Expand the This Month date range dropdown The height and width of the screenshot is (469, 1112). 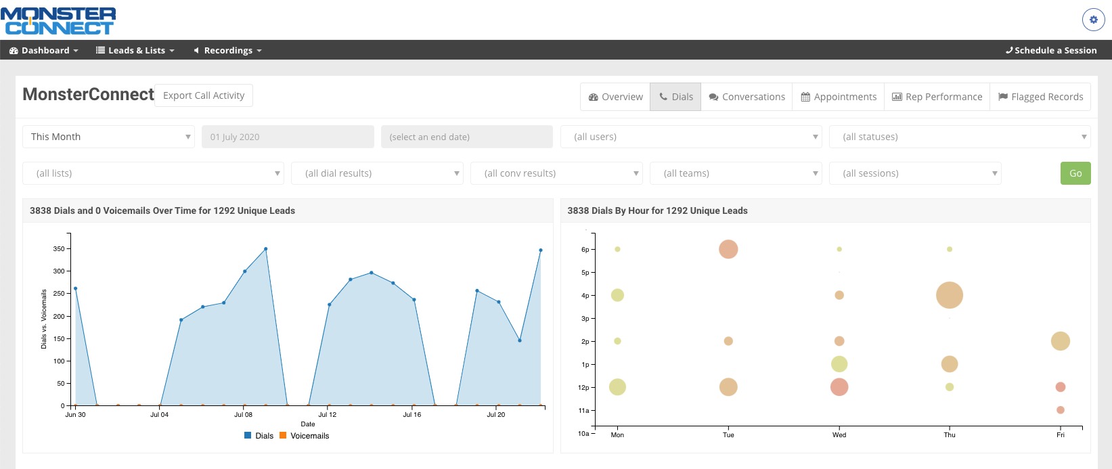pos(108,137)
